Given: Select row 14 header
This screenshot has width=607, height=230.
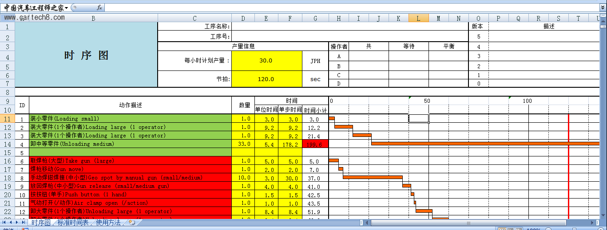Looking at the screenshot, I should tap(8, 144).
